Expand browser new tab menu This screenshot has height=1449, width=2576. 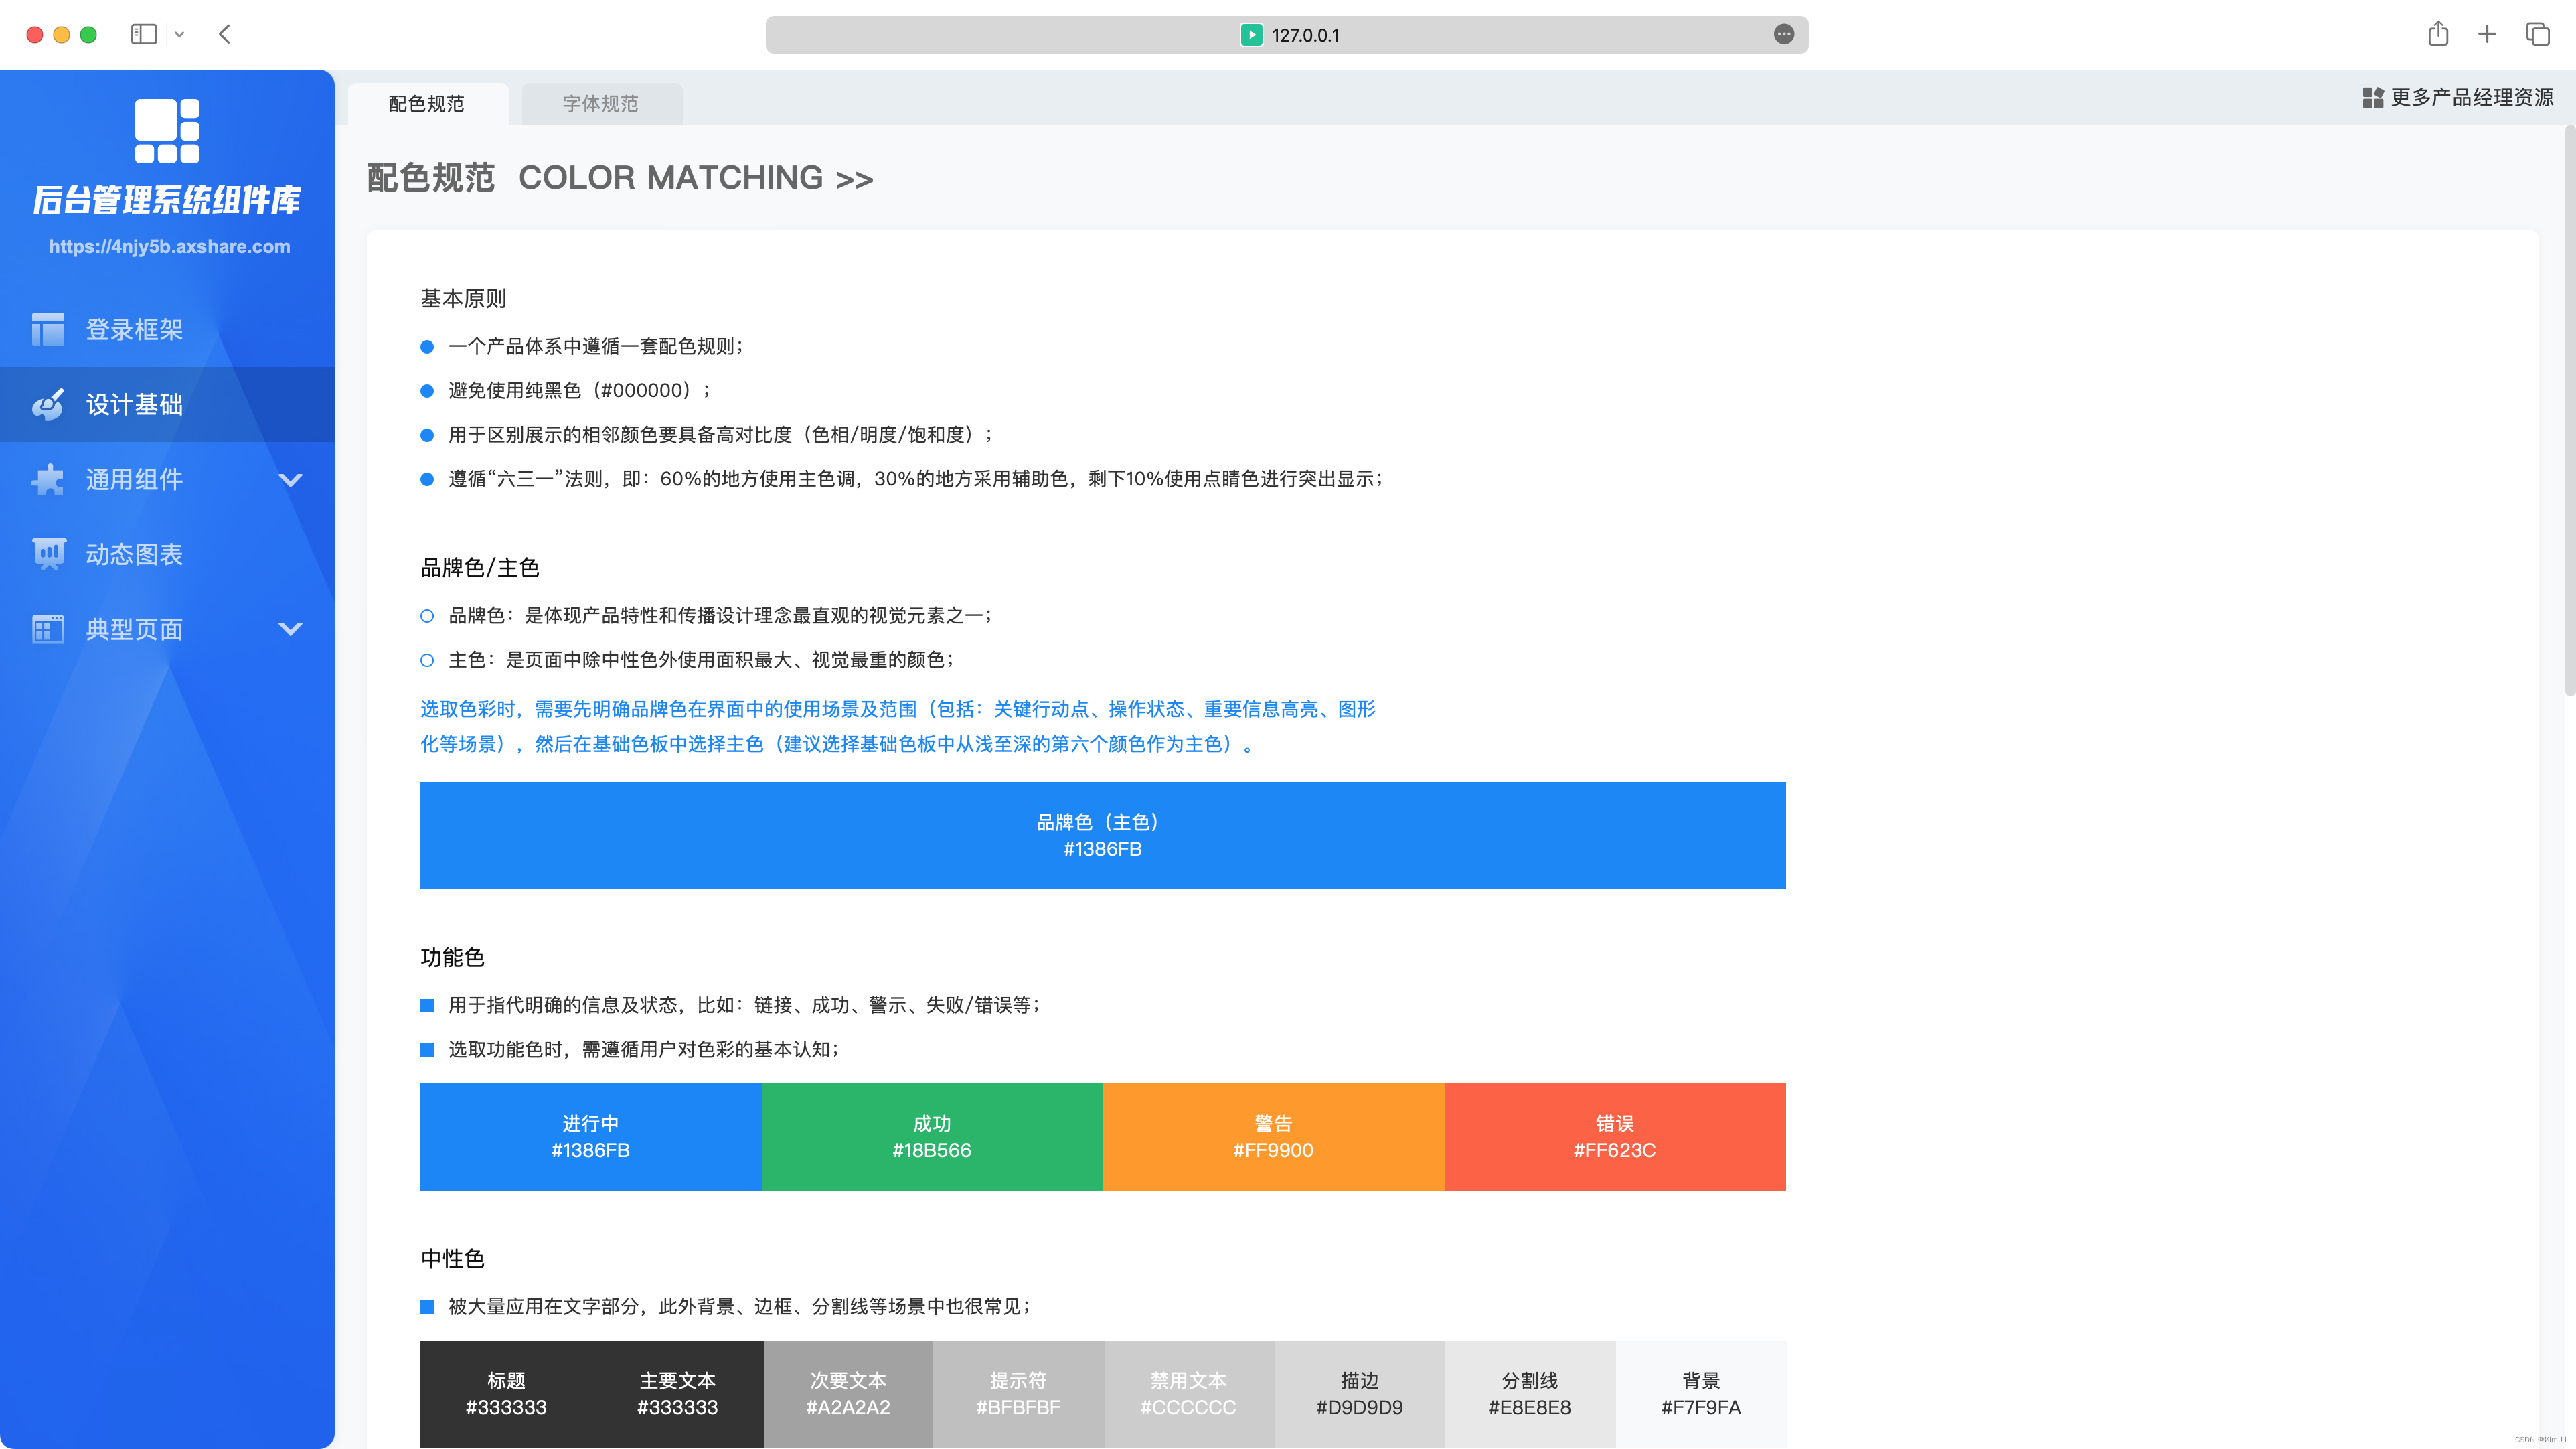2488,33
